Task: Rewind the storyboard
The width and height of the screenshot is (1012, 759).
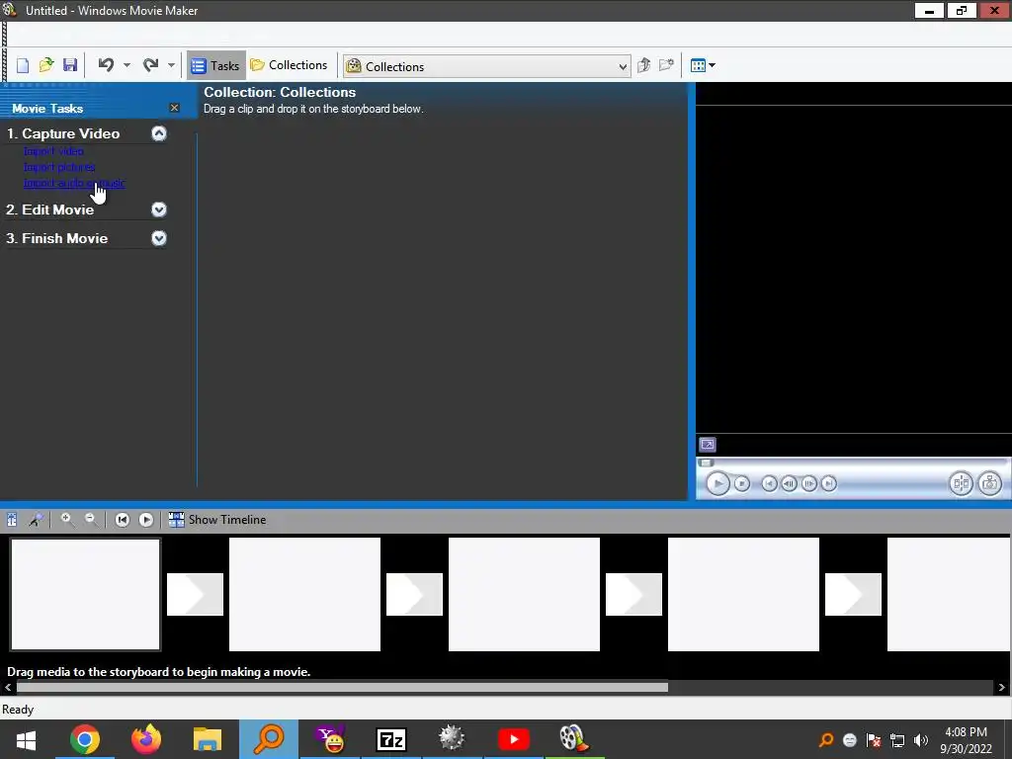Action: 122,520
